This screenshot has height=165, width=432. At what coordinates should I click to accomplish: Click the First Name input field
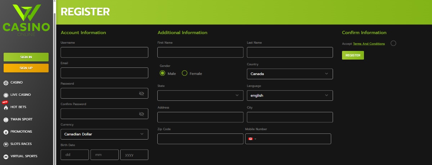[x=201, y=52]
